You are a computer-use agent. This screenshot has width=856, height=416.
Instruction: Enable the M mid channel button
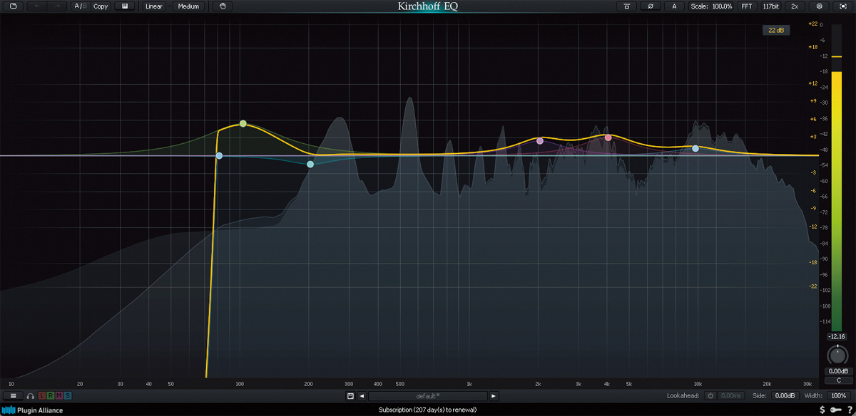pyautogui.click(x=58, y=395)
